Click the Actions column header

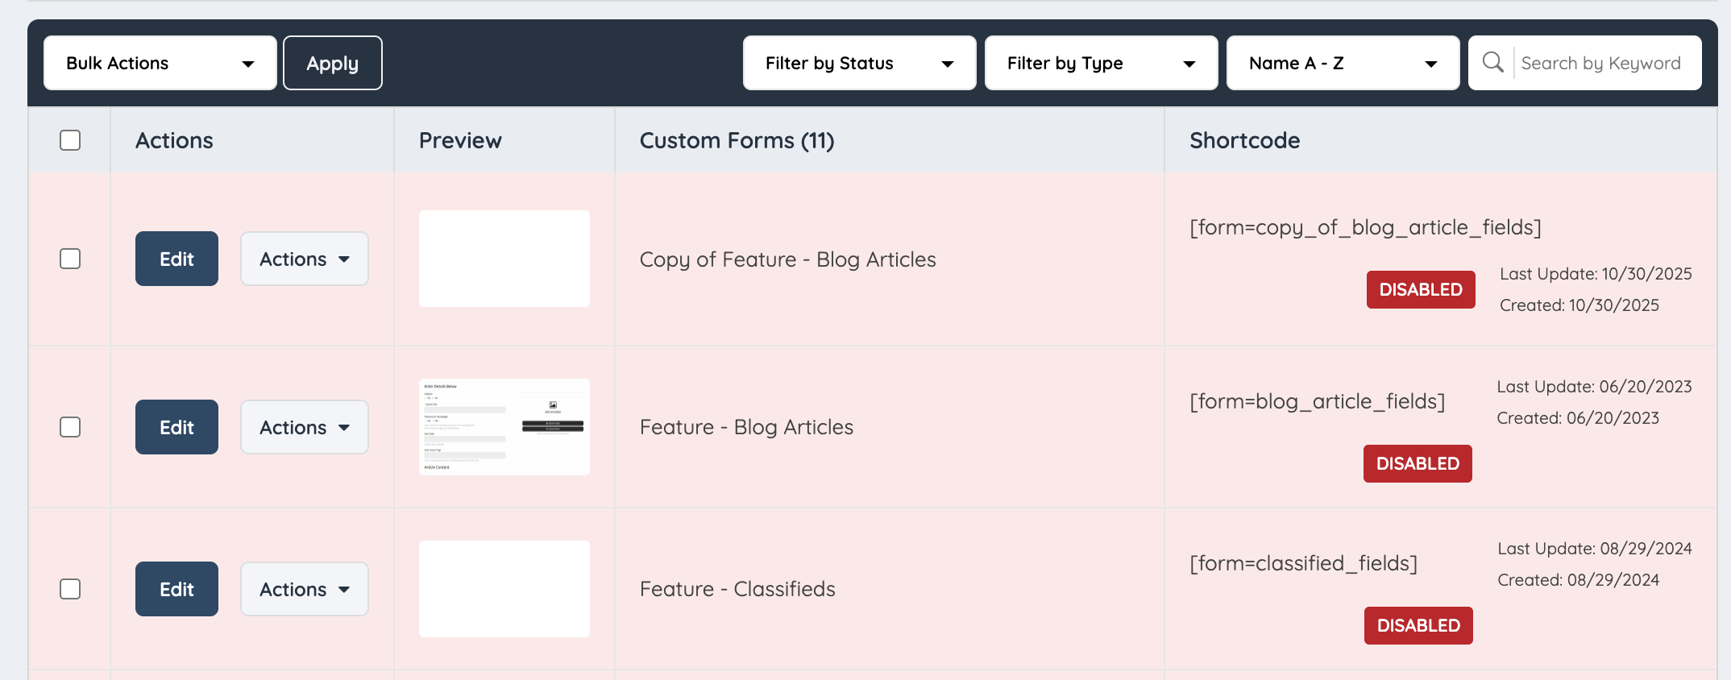(174, 140)
